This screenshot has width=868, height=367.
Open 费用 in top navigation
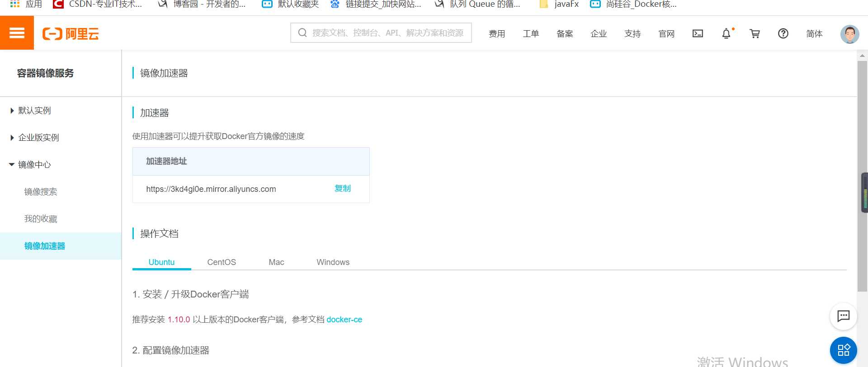click(497, 34)
